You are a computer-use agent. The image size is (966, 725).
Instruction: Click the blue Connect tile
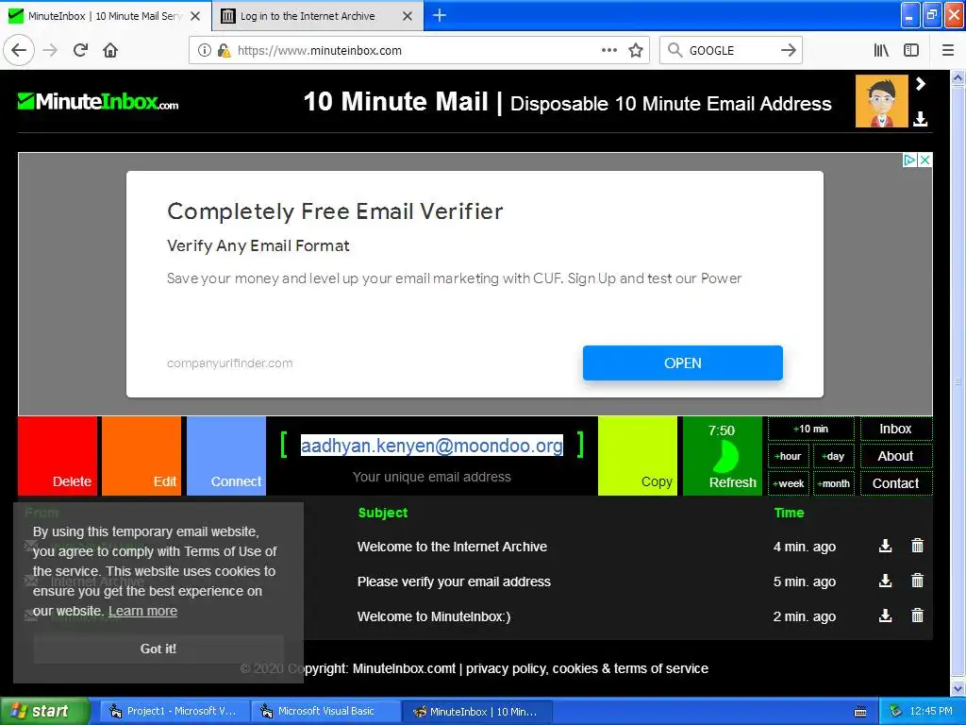pos(226,456)
